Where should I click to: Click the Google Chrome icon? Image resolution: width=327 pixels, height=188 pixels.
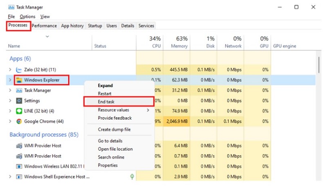[19, 121]
